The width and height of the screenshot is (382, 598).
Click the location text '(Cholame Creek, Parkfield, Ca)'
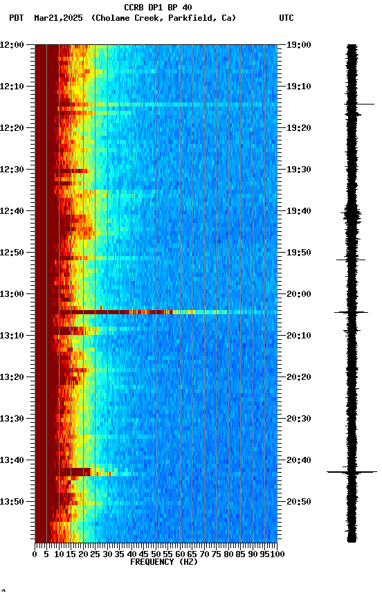[163, 18]
